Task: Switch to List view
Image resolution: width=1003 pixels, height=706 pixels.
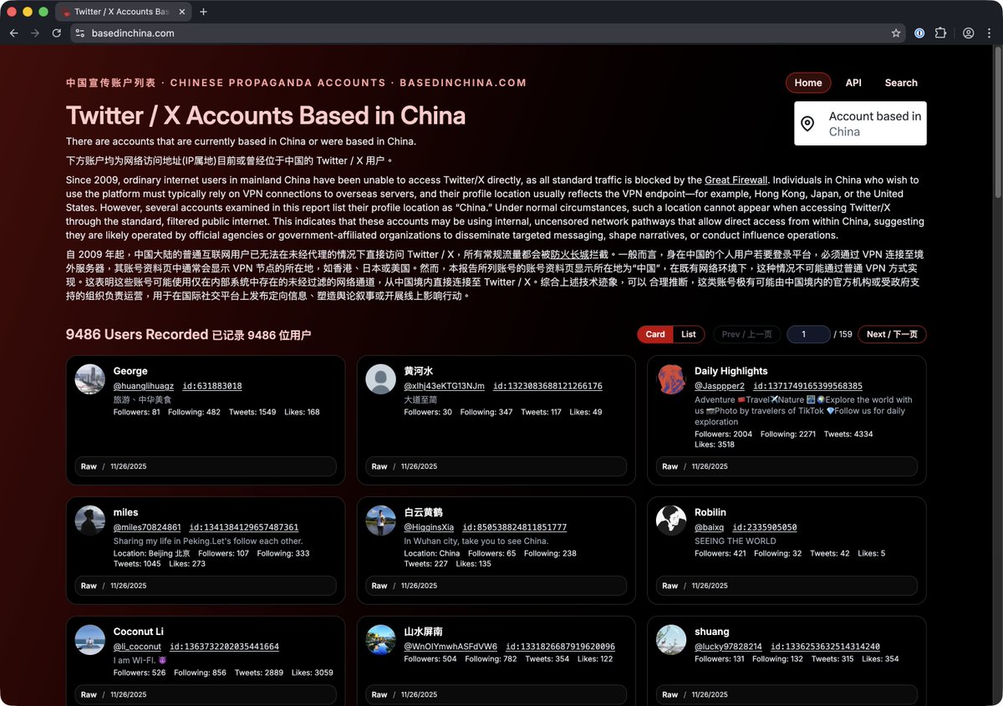Action: tap(689, 334)
